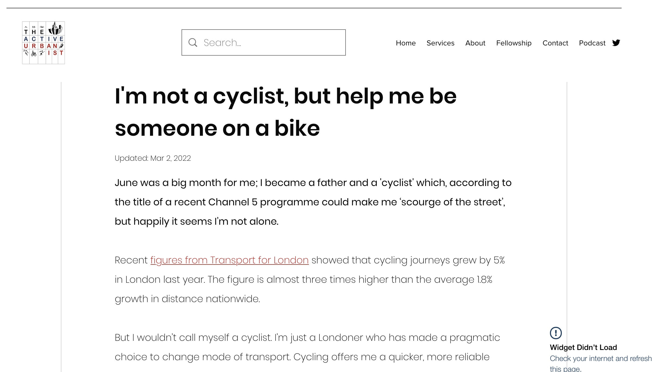Image resolution: width=655 pixels, height=372 pixels.
Task: Open the Podcast page
Action: [592, 43]
